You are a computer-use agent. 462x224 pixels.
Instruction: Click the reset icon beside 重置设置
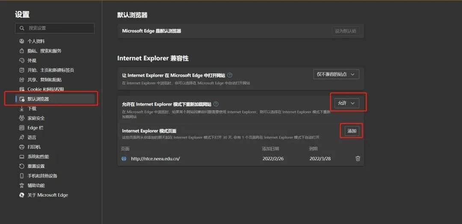21,166
